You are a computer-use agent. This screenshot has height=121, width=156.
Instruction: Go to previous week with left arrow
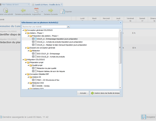[x=23, y=10]
